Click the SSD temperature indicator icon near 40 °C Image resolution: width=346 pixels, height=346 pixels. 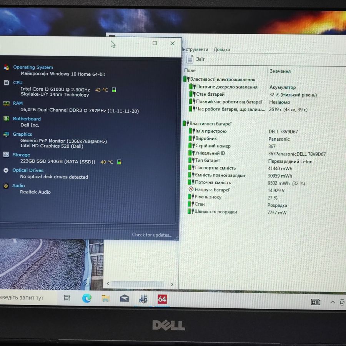(x=119, y=162)
